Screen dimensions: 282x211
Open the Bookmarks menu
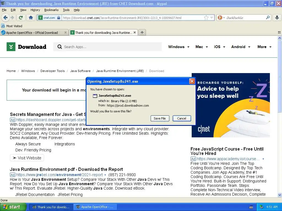(x=51, y=10)
